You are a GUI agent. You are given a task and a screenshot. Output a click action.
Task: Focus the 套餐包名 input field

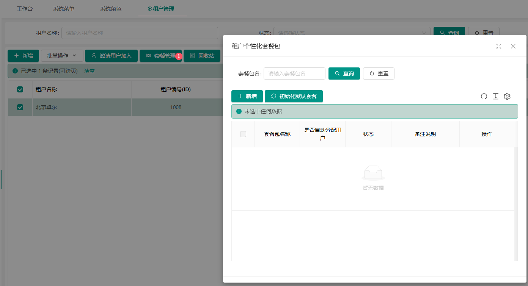[x=294, y=73]
